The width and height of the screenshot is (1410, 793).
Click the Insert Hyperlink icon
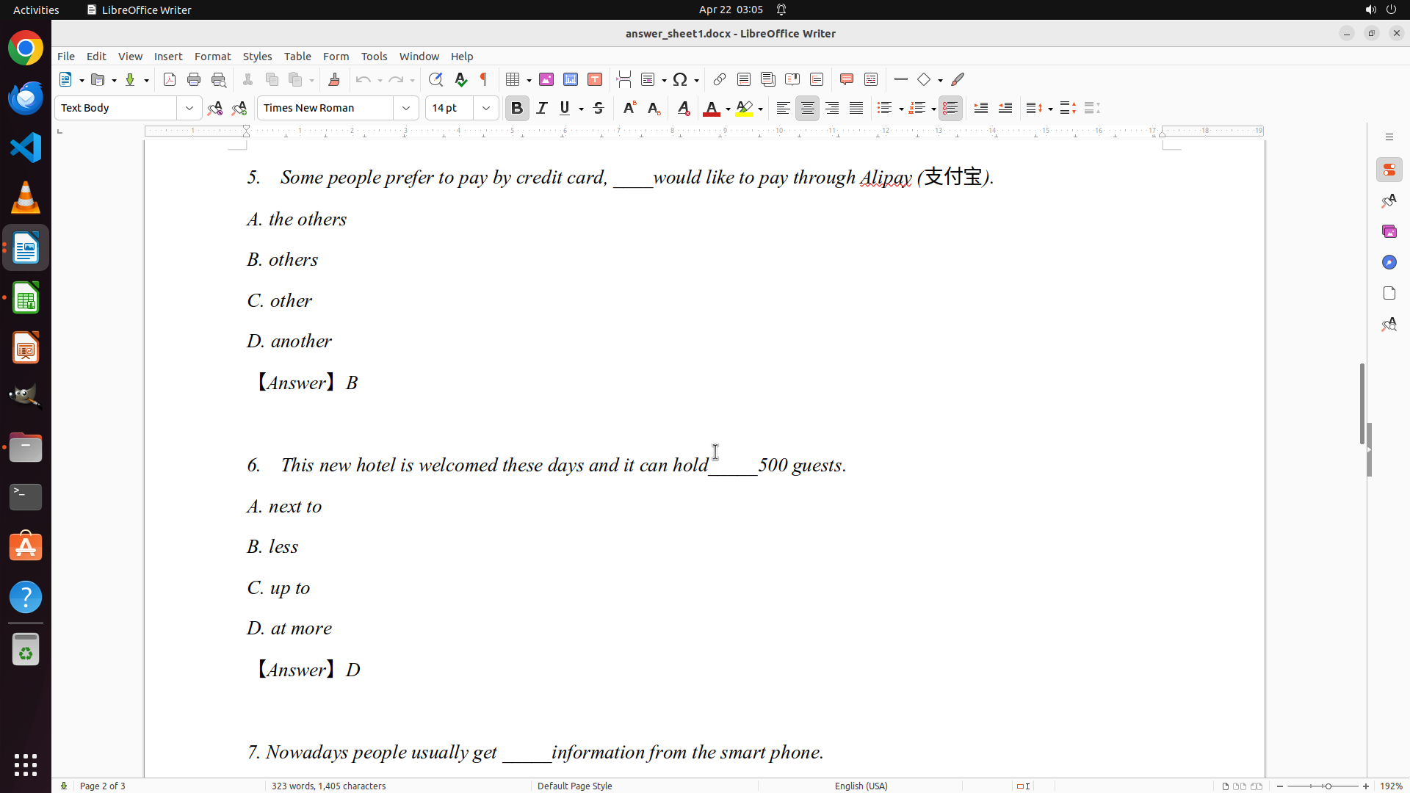point(720,79)
